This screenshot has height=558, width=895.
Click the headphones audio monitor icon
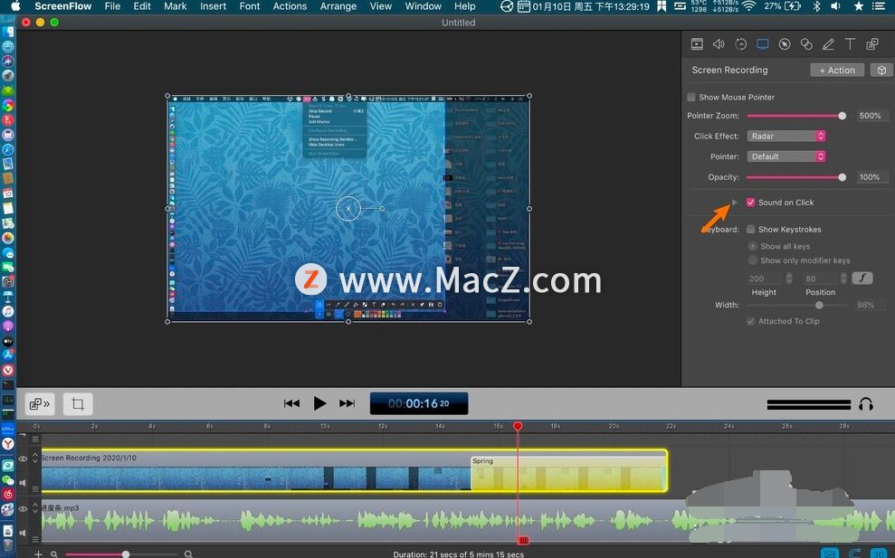tap(866, 404)
